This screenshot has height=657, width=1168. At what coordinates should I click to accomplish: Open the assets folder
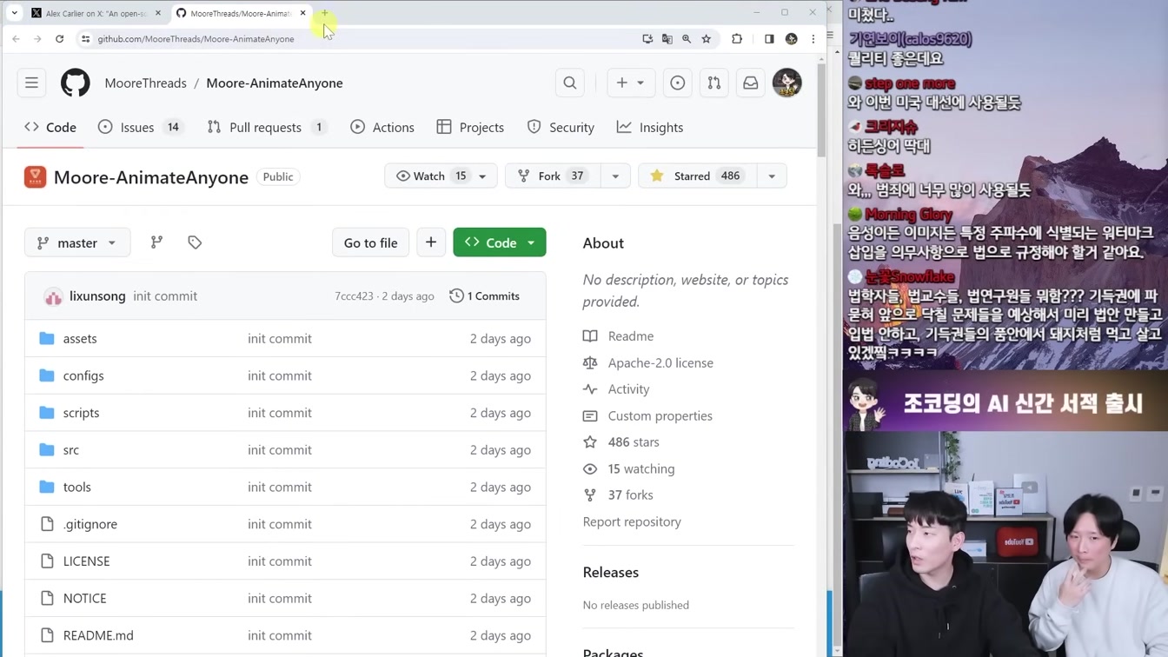click(80, 339)
